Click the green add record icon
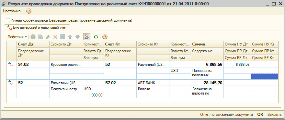Screen dimensions: 285x120 (33, 37)
